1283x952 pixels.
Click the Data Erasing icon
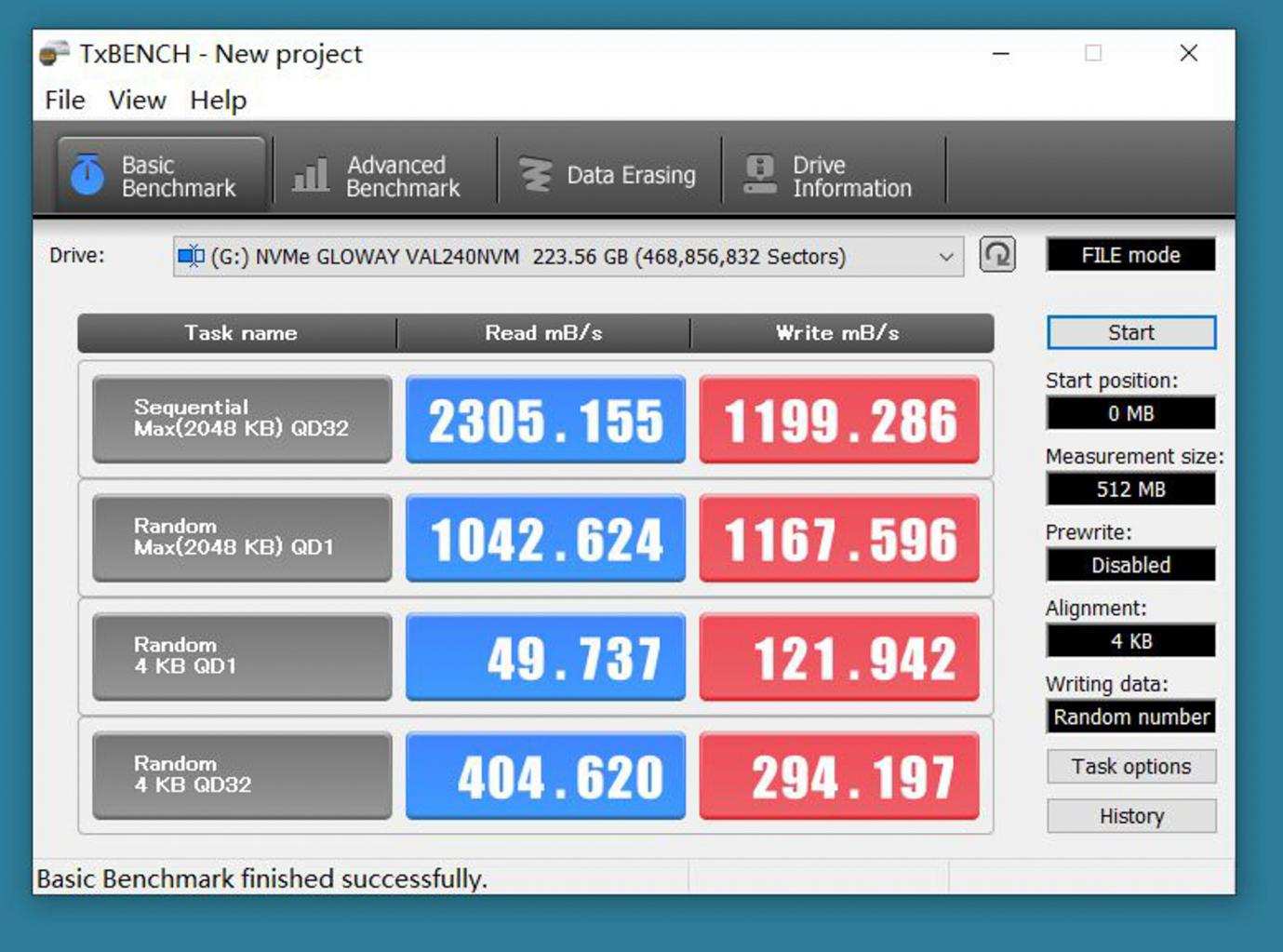point(535,175)
